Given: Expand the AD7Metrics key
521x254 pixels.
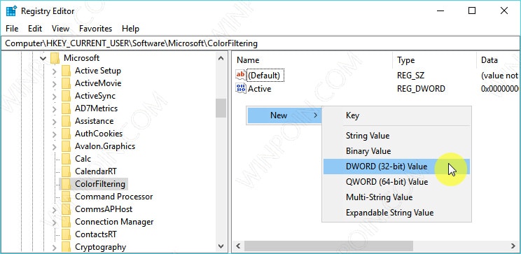Looking at the screenshot, I should 54,109.
